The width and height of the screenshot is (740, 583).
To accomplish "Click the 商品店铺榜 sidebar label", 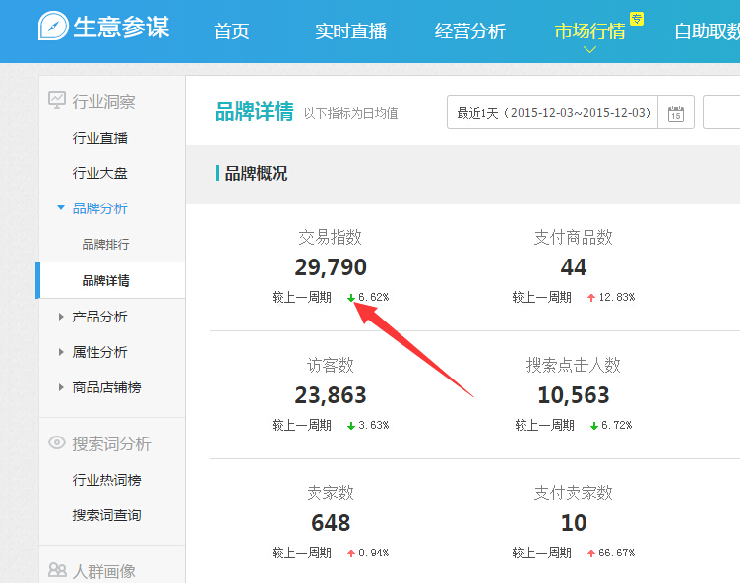I will point(106,387).
